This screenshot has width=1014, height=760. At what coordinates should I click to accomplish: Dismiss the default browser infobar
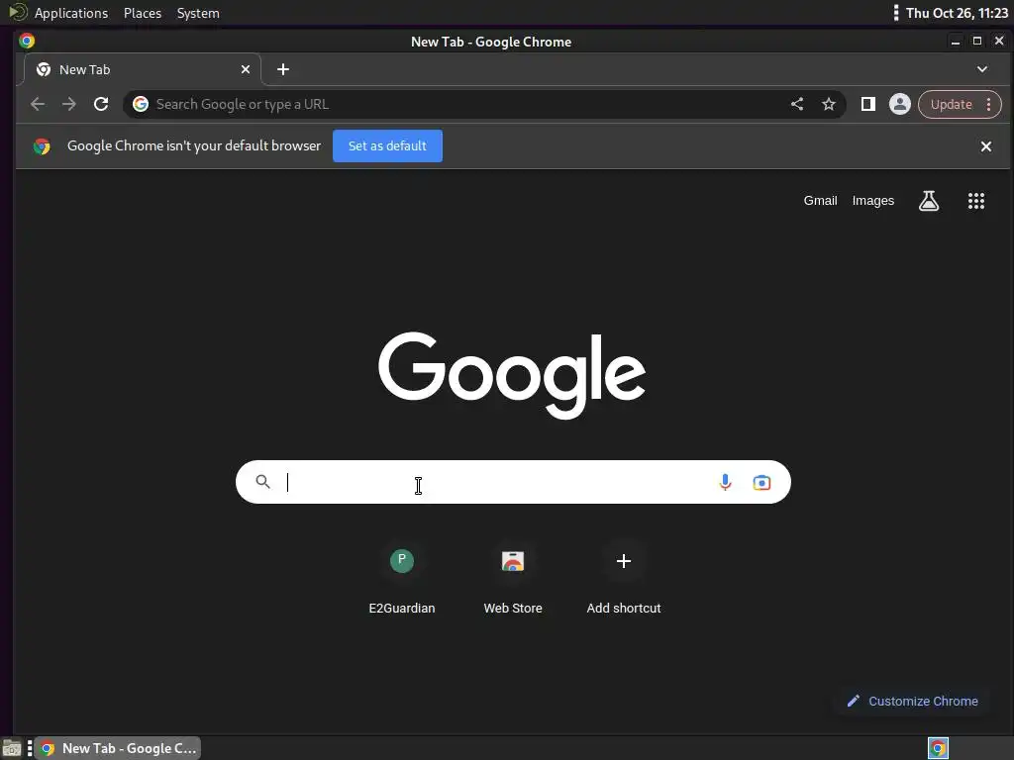point(985,146)
